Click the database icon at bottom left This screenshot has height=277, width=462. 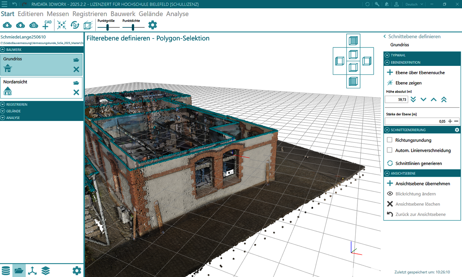coord(6,271)
